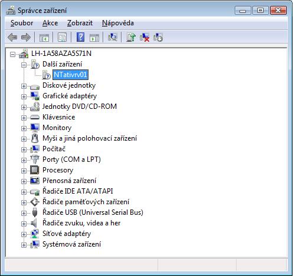Select the NTativrv01 unknown device
The width and height of the screenshot is (302, 276).
click(x=70, y=75)
